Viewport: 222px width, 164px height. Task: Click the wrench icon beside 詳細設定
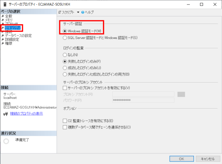pyautogui.click(x=3, y=39)
